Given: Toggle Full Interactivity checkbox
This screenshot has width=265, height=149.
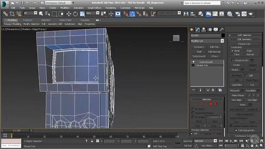Looking at the screenshot, I should 236,130.
